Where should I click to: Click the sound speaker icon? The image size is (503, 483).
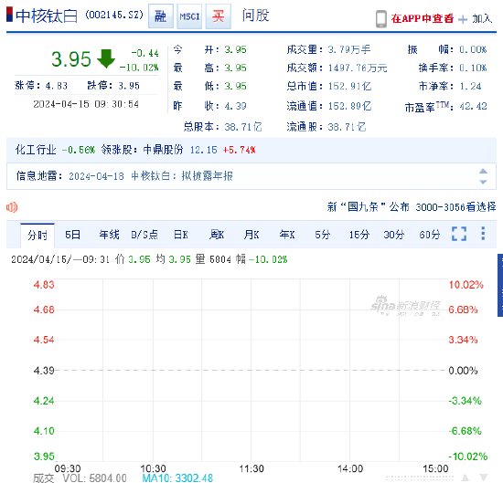click(x=12, y=207)
